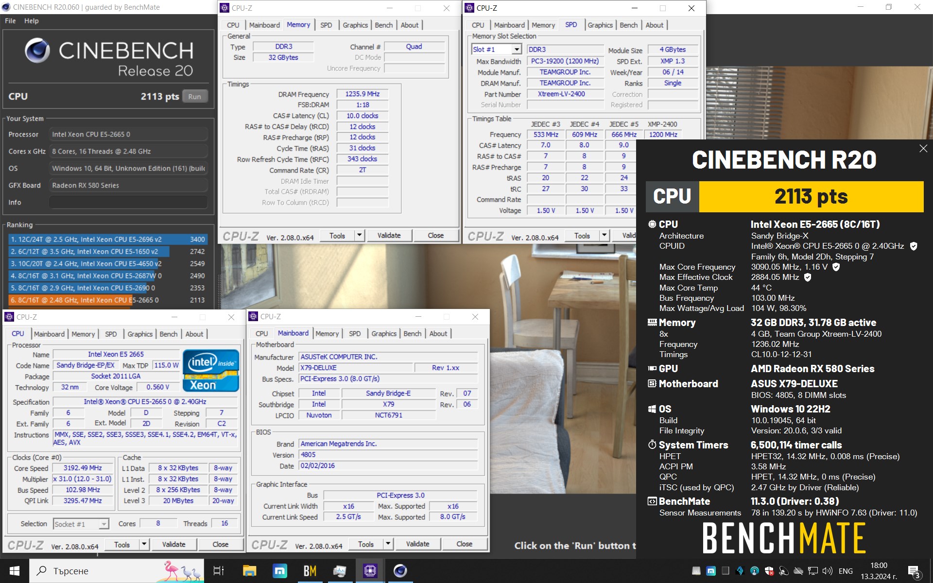Select ranking entry Xeon E5-2696 v2
The image size is (933, 583).
click(x=108, y=239)
